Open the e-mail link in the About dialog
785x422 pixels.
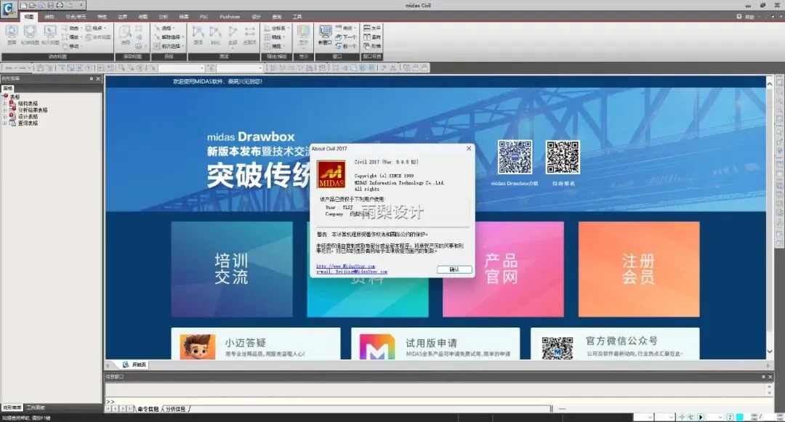352,272
